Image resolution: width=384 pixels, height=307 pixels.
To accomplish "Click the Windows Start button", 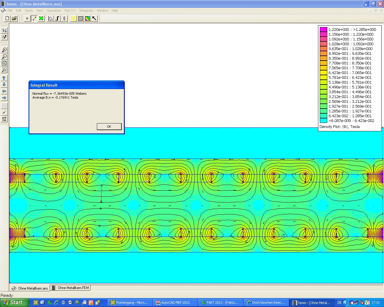I will click(x=14, y=303).
